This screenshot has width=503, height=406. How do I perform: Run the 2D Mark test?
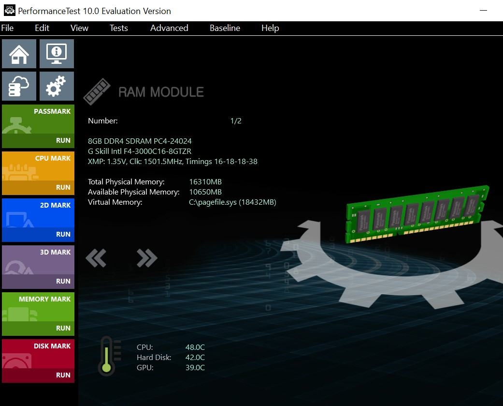click(38, 235)
